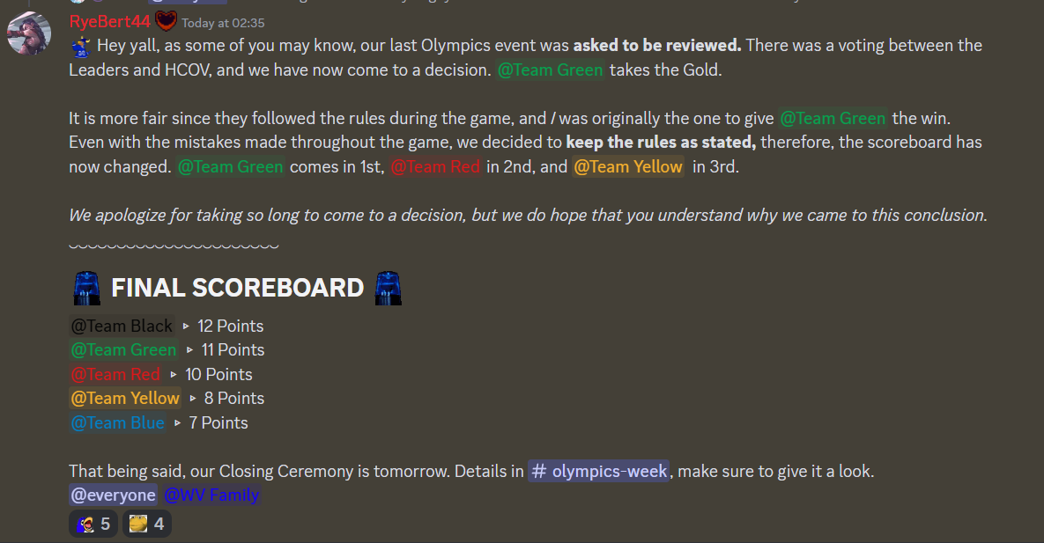Click @Team Red mention beside 10 Points
The image size is (1044, 543).
click(x=115, y=374)
